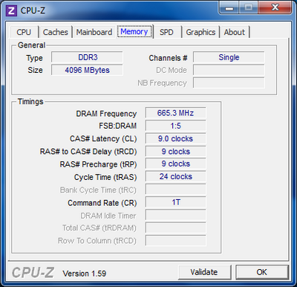Click the memory Type field showing DDR3
Image resolution: width=297 pixels, height=287 pixels.
[x=87, y=57]
